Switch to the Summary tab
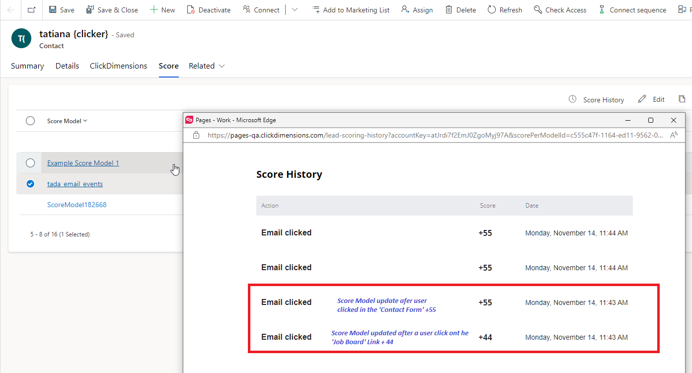The image size is (692, 373). point(27,66)
